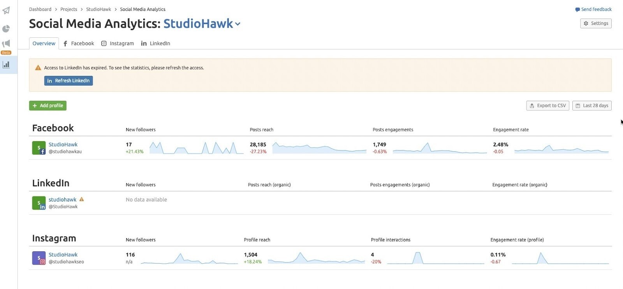Open the pie chart icon in the sidebar
This screenshot has height=289, width=623.
point(6,29)
